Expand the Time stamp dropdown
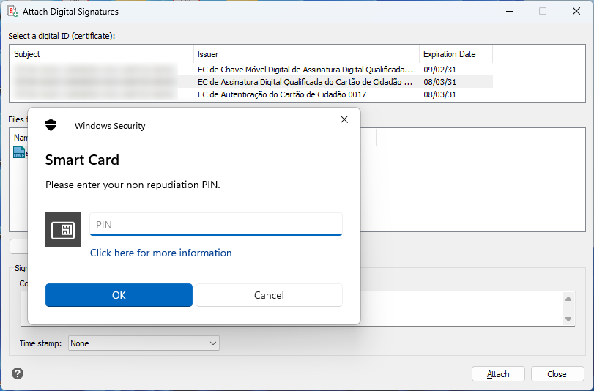This screenshot has height=391, width=594. (213, 343)
